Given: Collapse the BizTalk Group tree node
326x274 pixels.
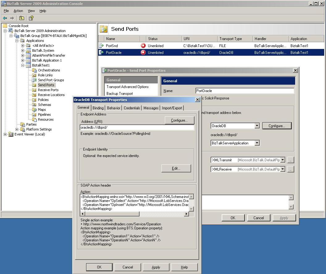Looking at the screenshot, I should (x=11, y=36).
